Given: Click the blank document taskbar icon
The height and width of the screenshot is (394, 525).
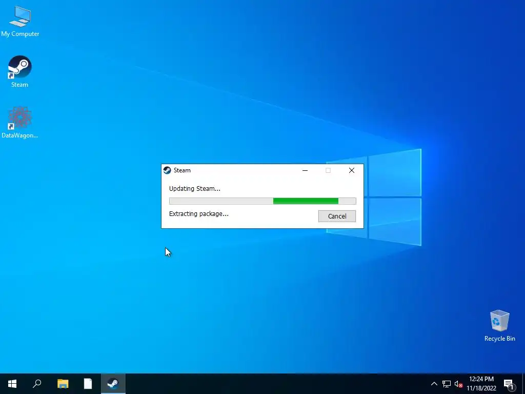Looking at the screenshot, I should click(x=88, y=384).
